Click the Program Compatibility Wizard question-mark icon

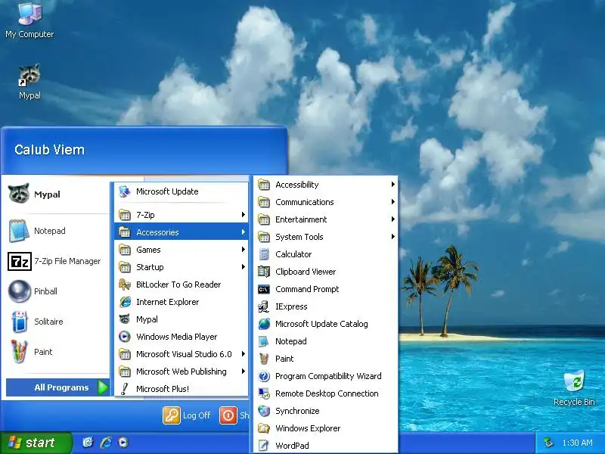click(264, 376)
